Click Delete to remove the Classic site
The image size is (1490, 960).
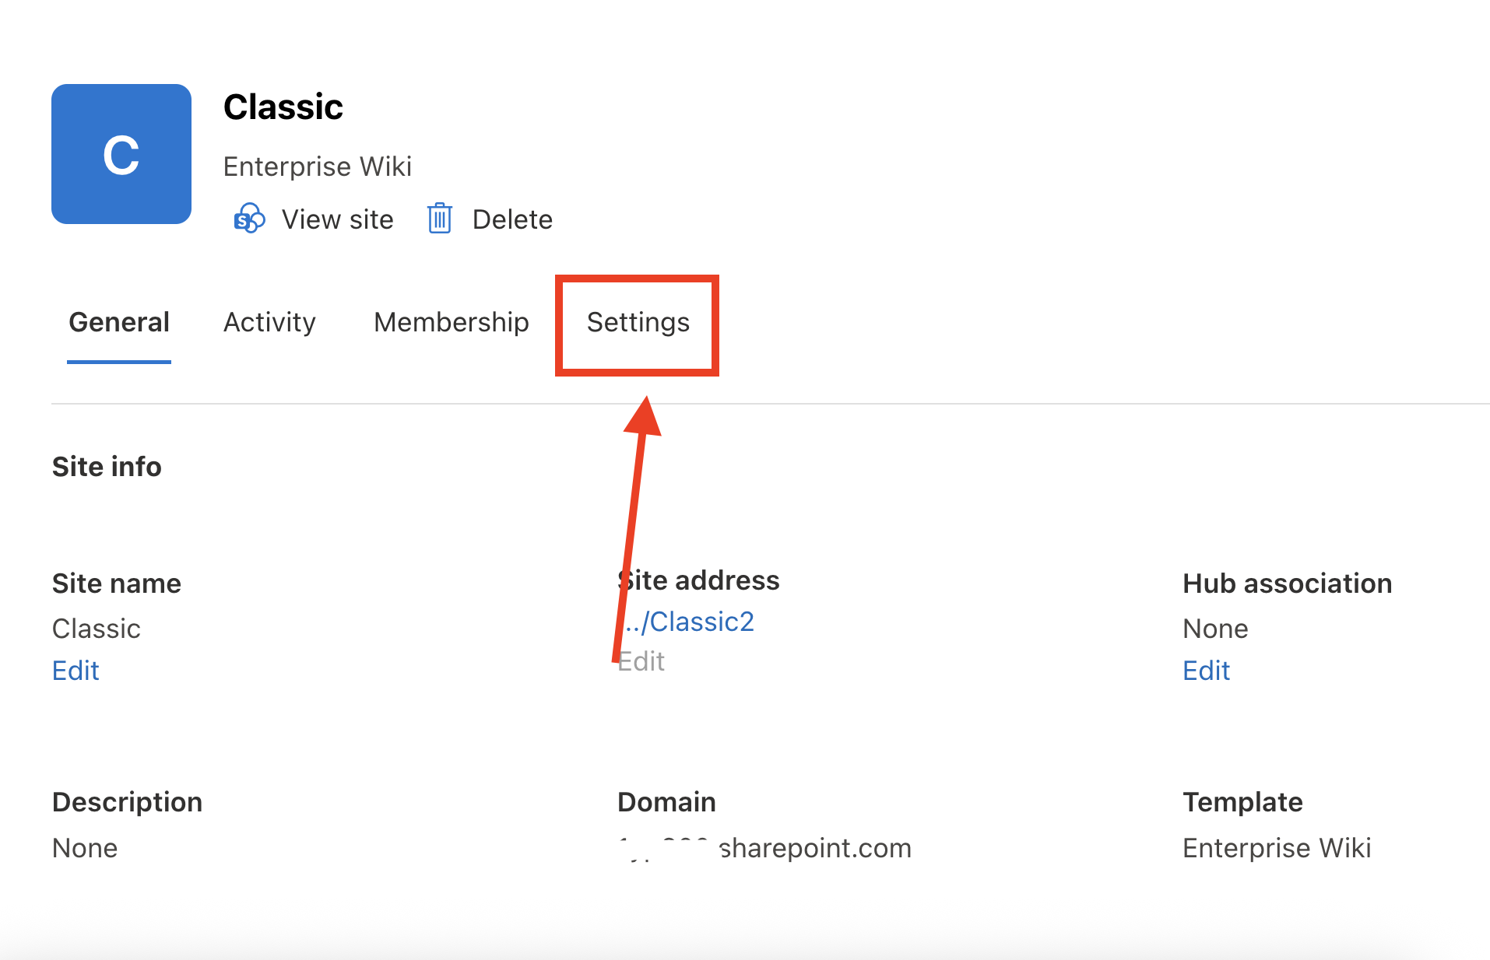(512, 219)
